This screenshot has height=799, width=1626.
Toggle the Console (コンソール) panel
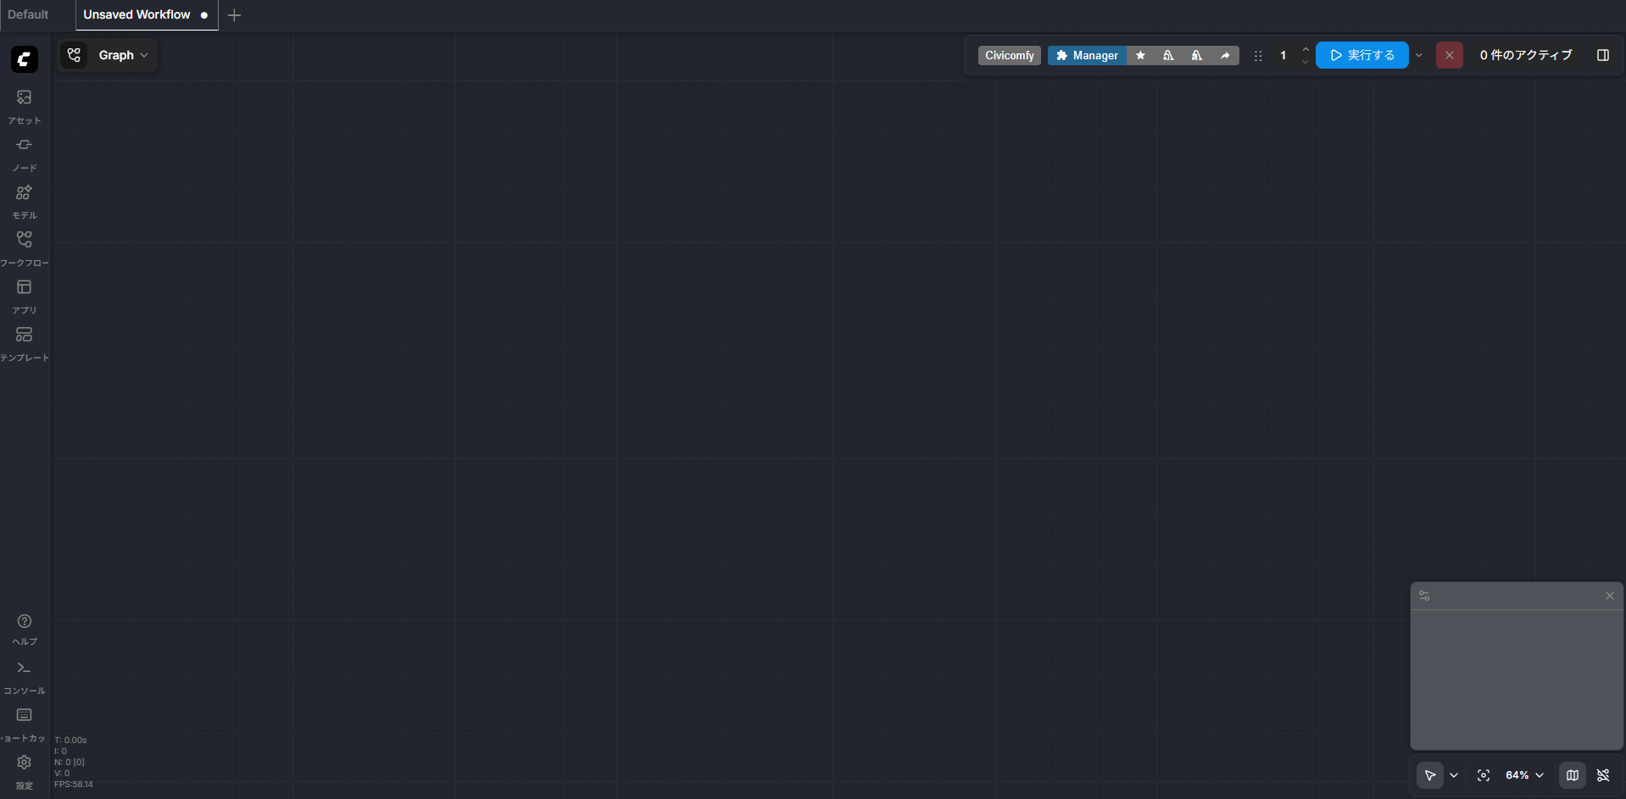click(24, 675)
